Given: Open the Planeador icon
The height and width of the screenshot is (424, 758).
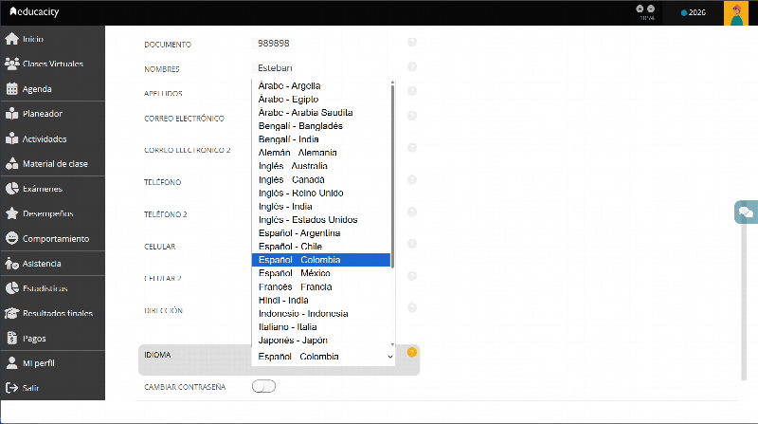Looking at the screenshot, I should click(x=11, y=113).
